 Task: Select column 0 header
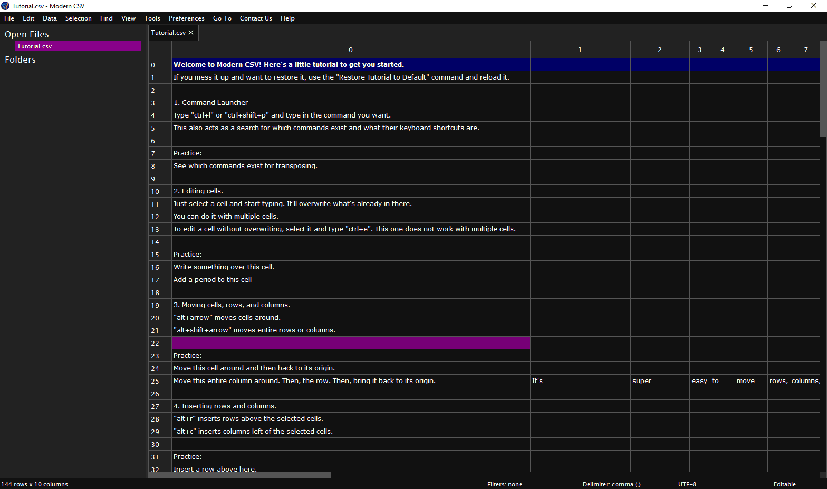pos(351,50)
